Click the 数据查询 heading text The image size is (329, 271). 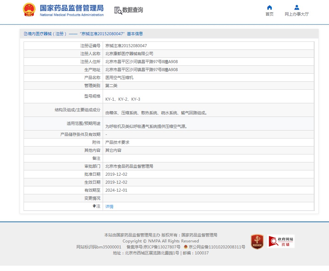click(132, 10)
